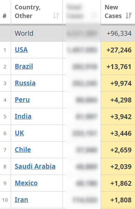Sort by Country, Other column arrows
Image resolution: width=135 pixels, height=209 pixels.
click(56, 16)
